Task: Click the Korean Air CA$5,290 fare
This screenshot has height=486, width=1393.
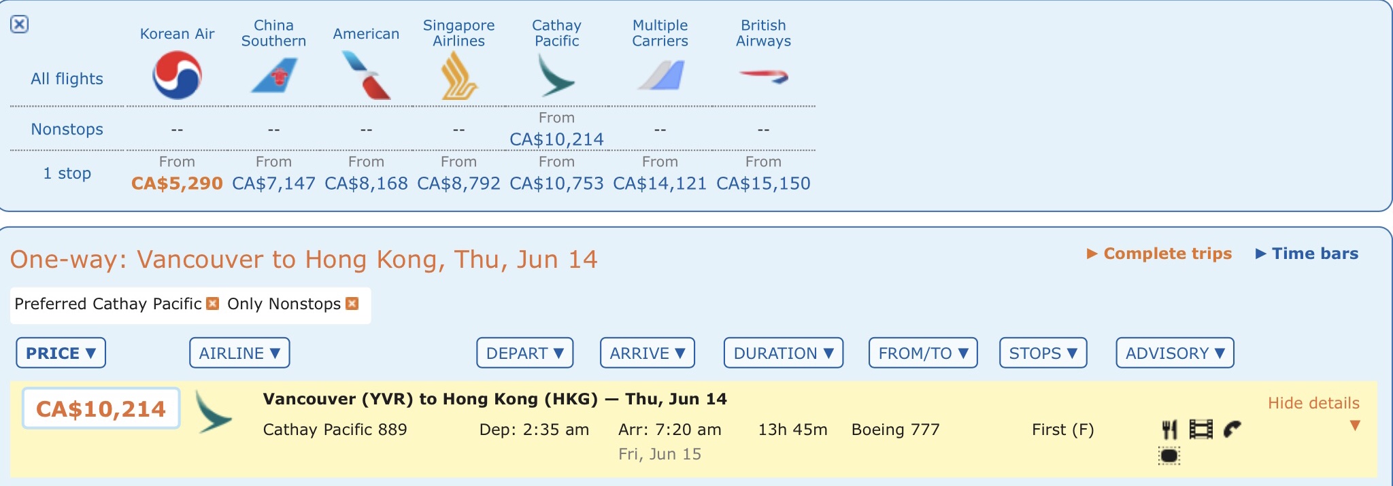Action: pyautogui.click(x=177, y=184)
